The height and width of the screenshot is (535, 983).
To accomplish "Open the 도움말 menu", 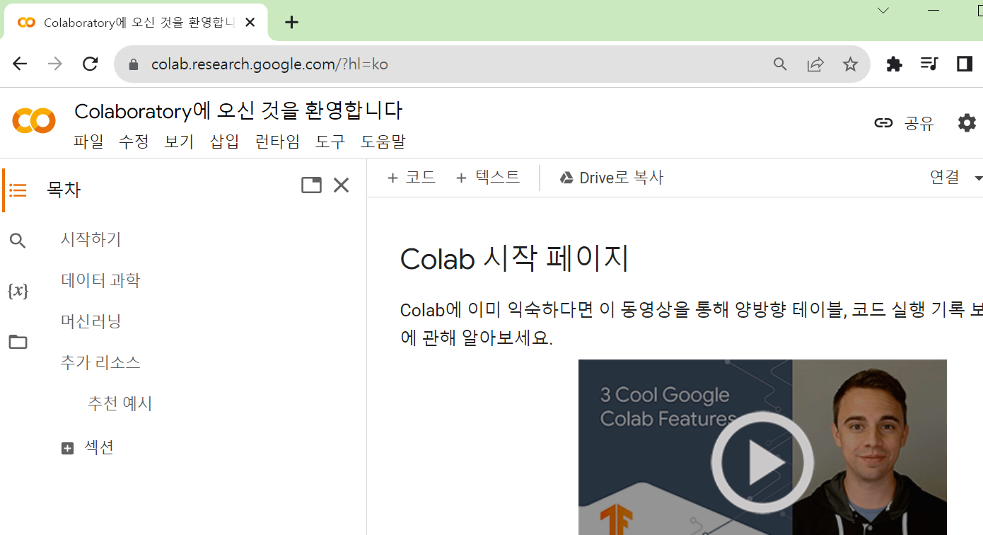I will (383, 142).
